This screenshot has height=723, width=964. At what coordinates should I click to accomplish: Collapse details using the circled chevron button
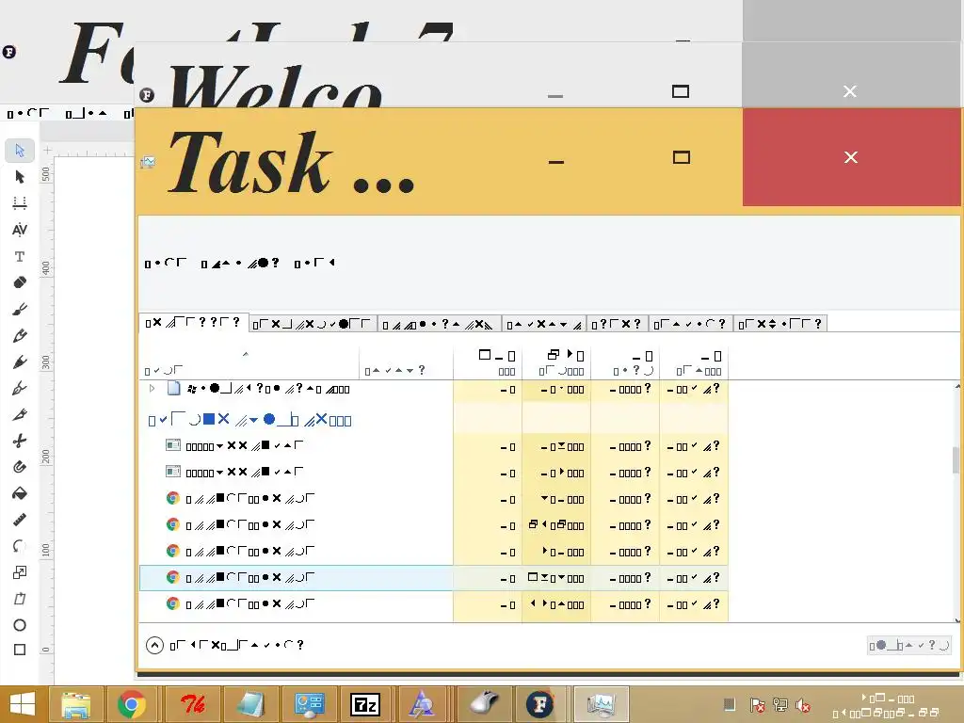154,645
